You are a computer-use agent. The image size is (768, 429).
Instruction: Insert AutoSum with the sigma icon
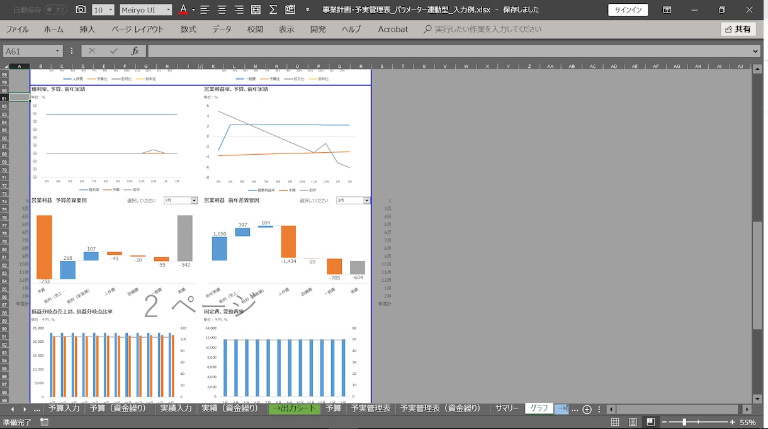(x=273, y=9)
